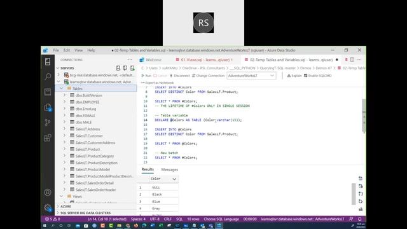Switch to the Messages tab

(170, 170)
